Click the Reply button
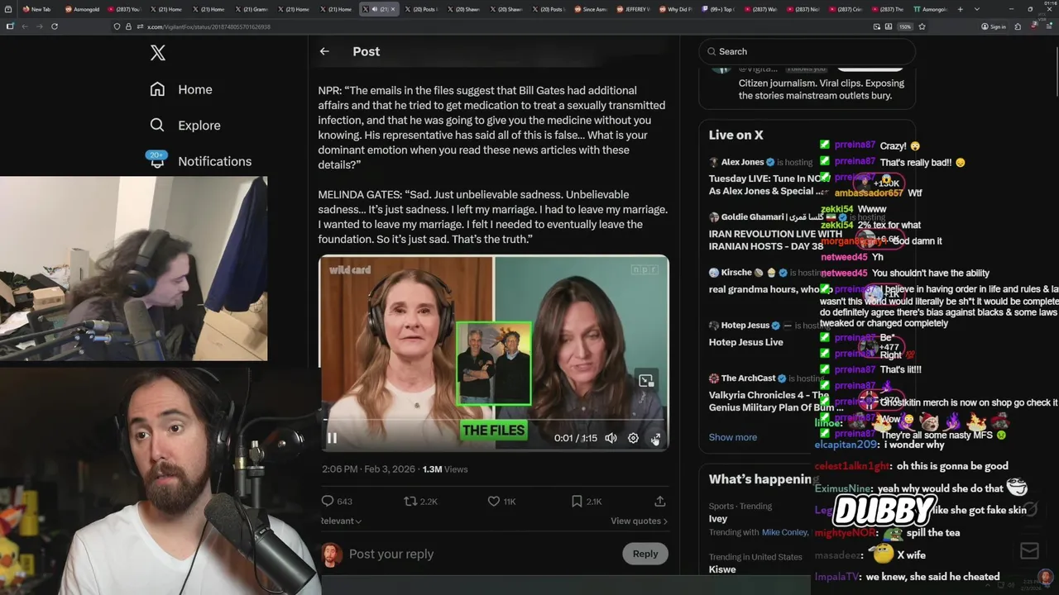Viewport: 1059px width, 595px height. 645,554
